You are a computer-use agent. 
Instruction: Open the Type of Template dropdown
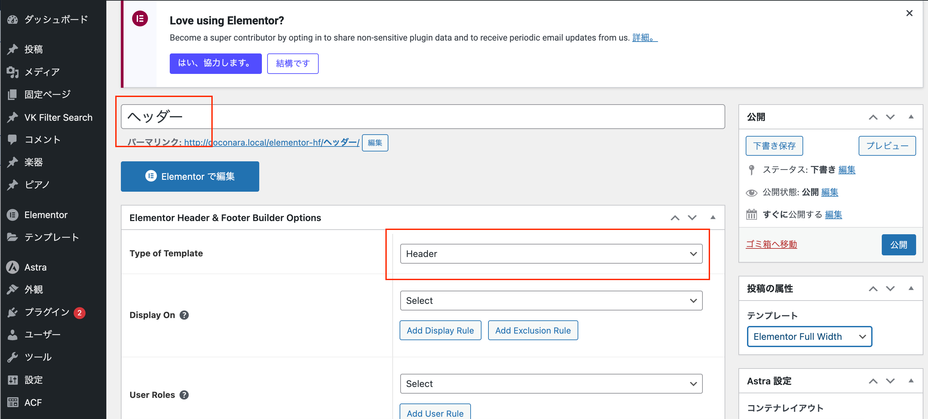(x=551, y=254)
